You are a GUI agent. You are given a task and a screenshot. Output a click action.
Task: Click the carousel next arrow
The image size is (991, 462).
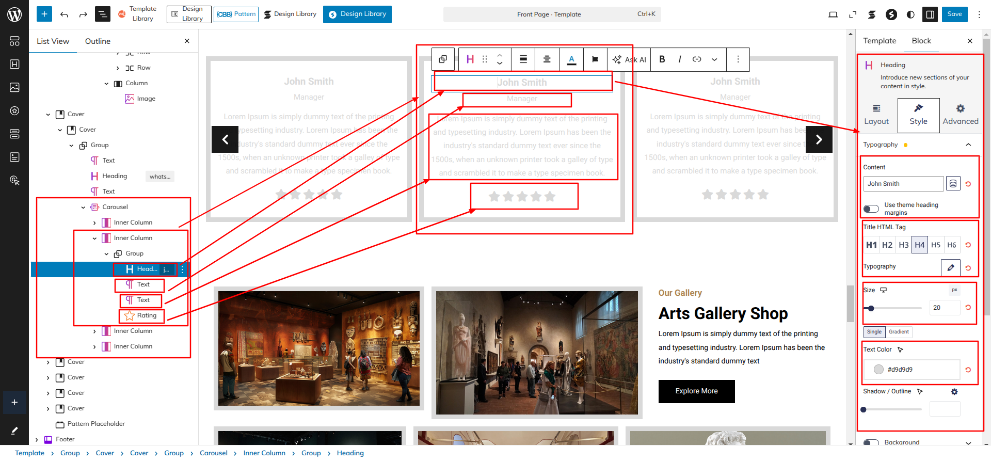(x=819, y=139)
